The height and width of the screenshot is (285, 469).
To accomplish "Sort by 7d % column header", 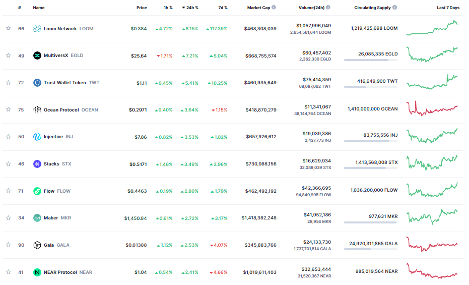I will [x=223, y=8].
